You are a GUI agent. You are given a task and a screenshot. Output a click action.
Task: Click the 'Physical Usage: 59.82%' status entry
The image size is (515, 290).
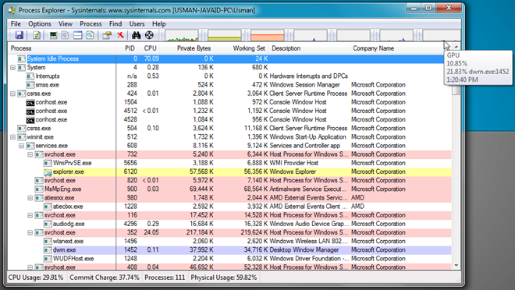224,278
